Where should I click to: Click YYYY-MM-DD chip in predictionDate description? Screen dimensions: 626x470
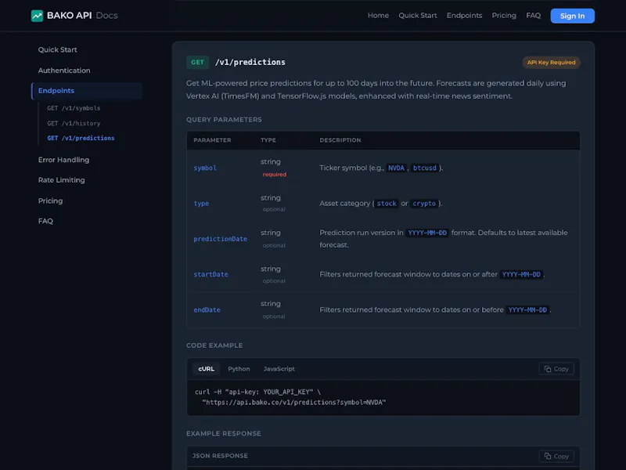click(427, 233)
